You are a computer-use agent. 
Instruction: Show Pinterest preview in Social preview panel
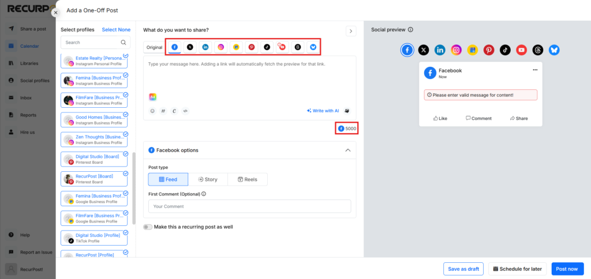click(x=489, y=50)
